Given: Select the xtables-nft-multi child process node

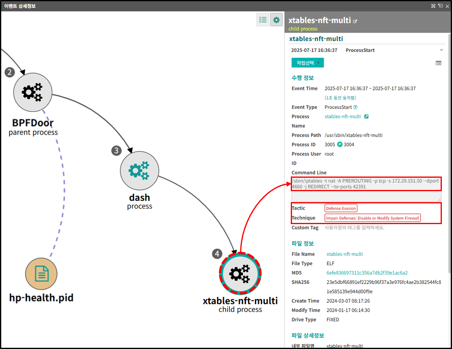Looking at the screenshot, I should (240, 273).
